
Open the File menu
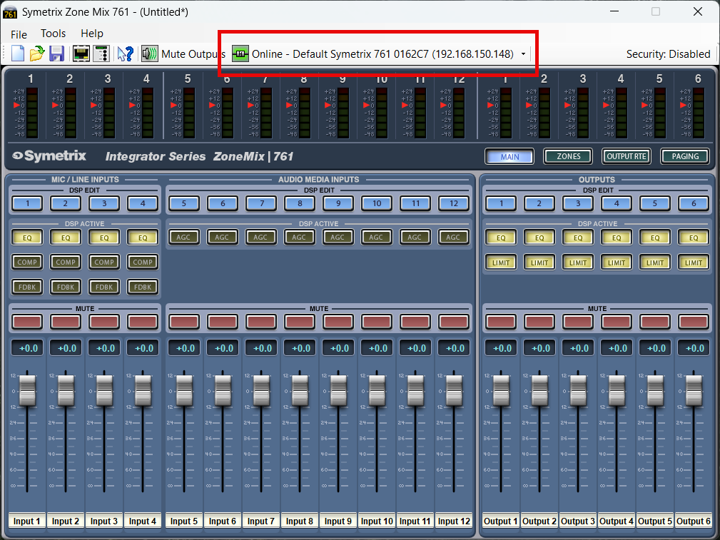tap(19, 34)
